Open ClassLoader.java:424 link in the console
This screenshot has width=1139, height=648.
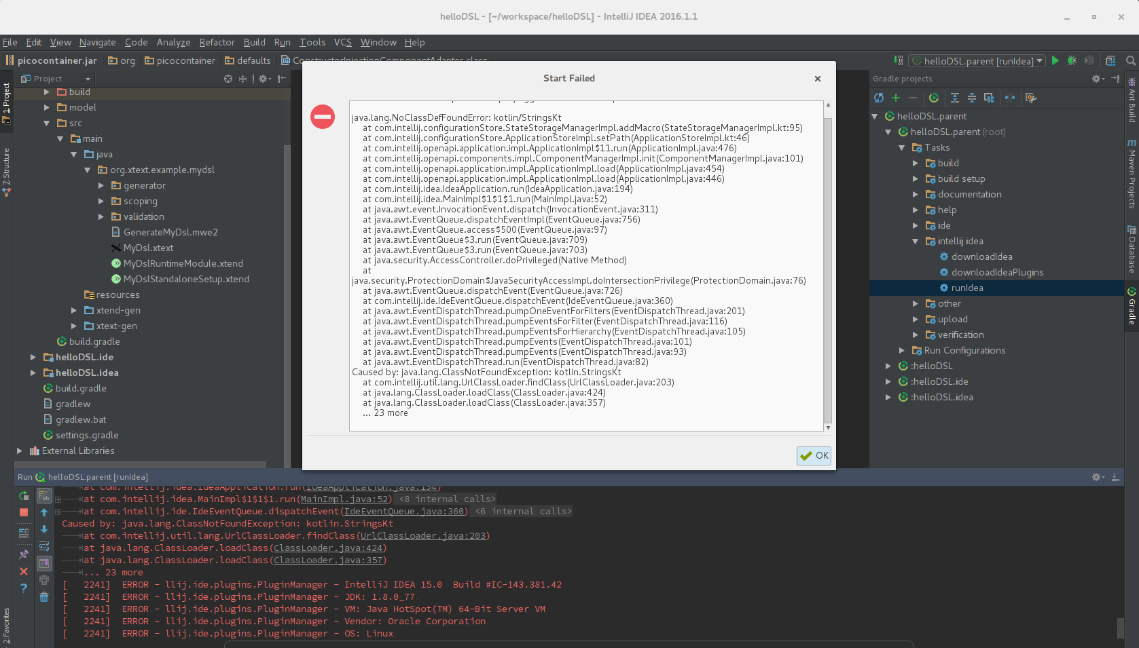pos(328,548)
